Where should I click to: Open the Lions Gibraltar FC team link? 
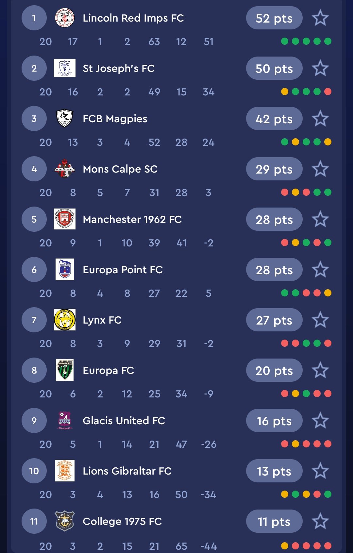[x=127, y=471]
